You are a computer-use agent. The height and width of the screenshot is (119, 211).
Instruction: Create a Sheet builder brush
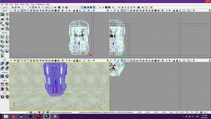pyautogui.click(x=7, y=46)
